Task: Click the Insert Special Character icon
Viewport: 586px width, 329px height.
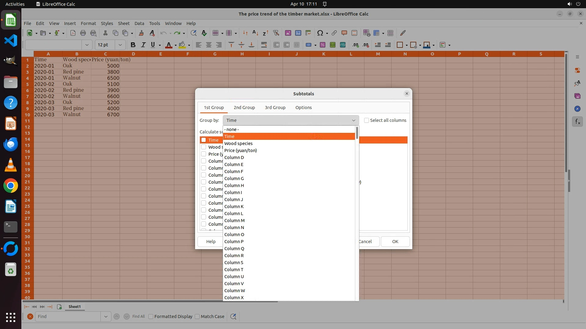Action: click(x=320, y=33)
